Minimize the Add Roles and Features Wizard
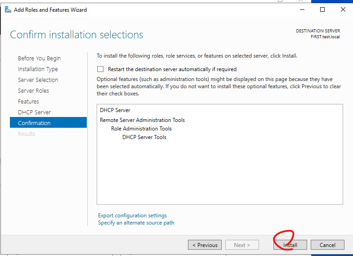This screenshot has height=256, width=353. [302, 10]
